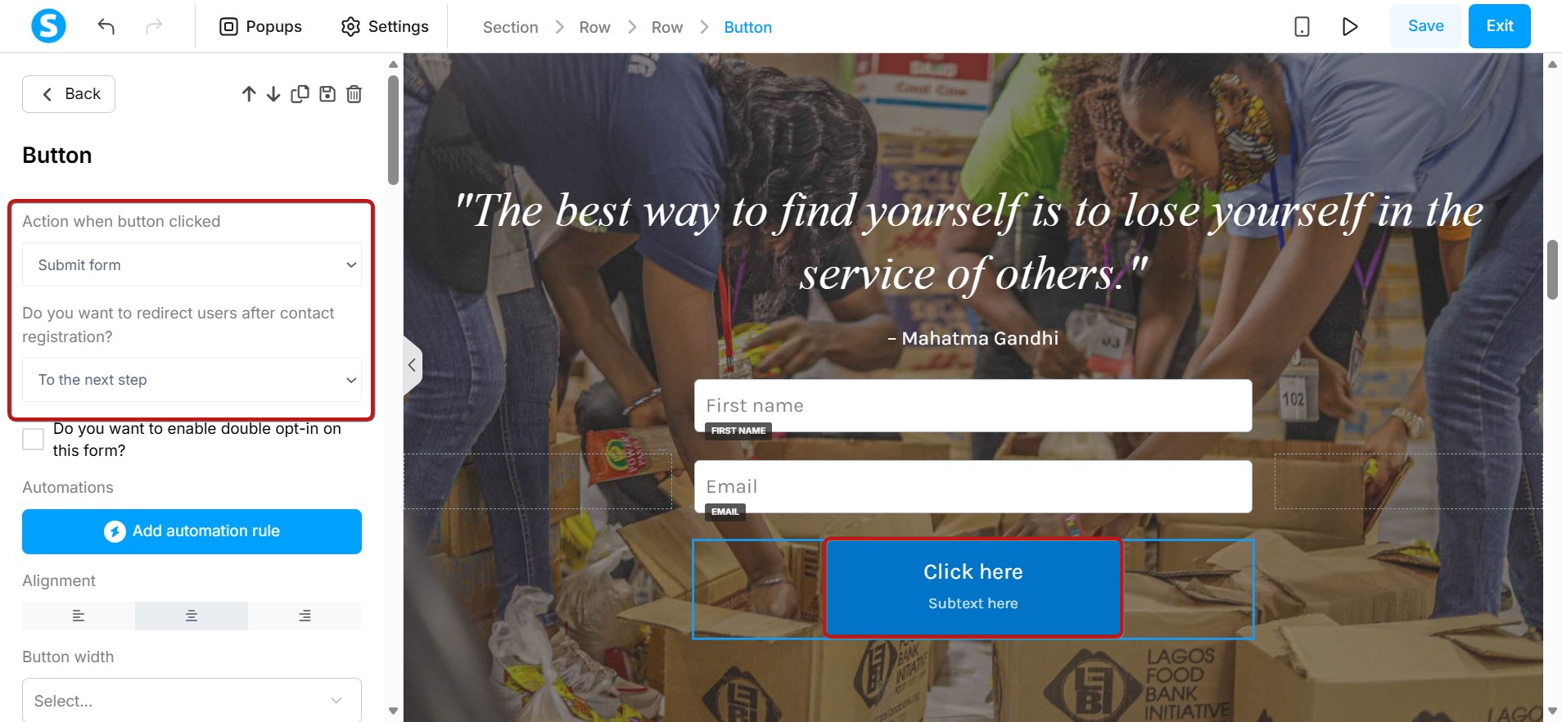This screenshot has height=722, width=1562.
Task: Click Add automation rule button
Action: point(192,531)
